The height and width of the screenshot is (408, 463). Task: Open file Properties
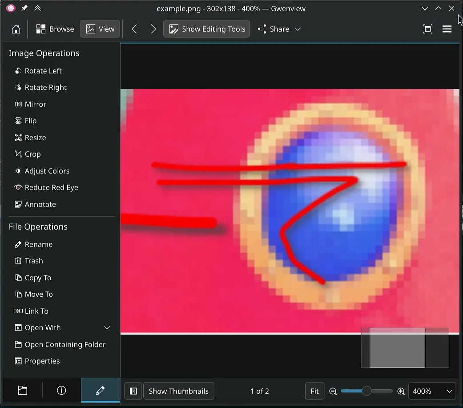pyautogui.click(x=37, y=361)
